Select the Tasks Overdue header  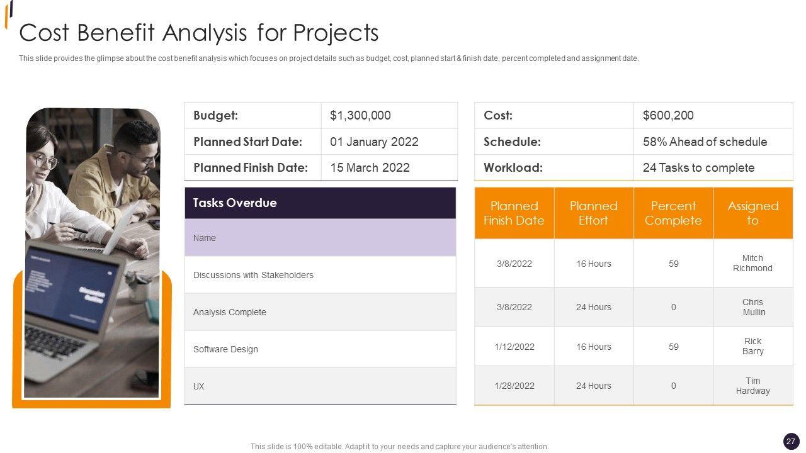point(320,203)
